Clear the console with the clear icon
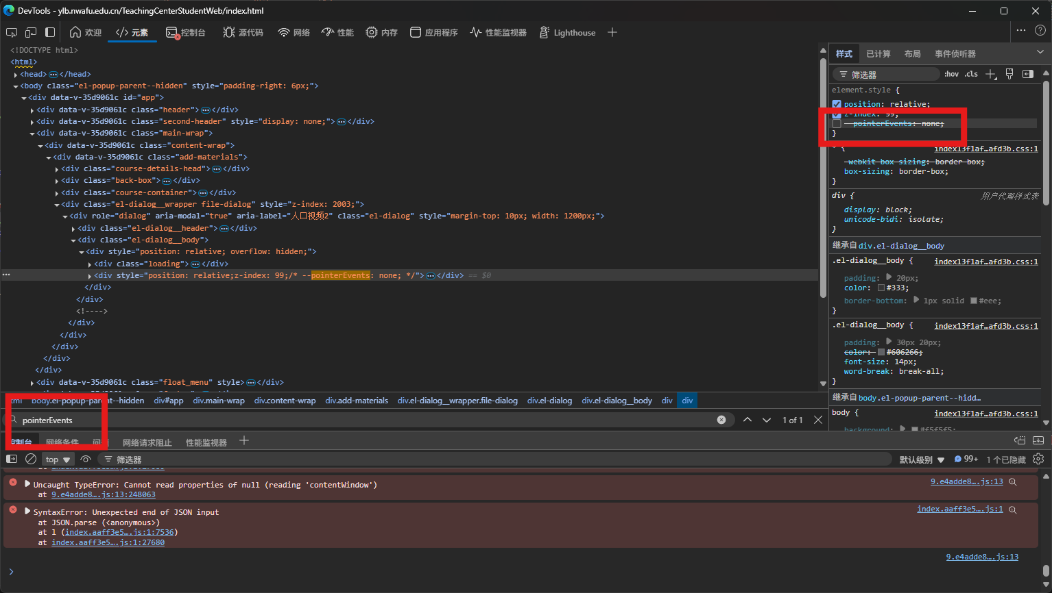The image size is (1052, 593). [31, 459]
